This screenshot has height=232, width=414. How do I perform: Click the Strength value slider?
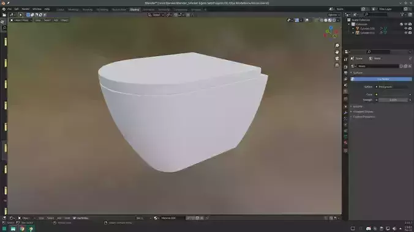393,100
